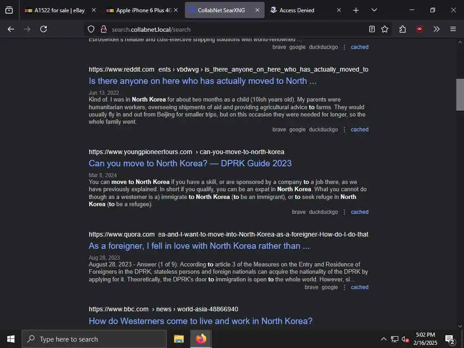
Task: Show hidden tray icons chevron
Action: point(383,339)
